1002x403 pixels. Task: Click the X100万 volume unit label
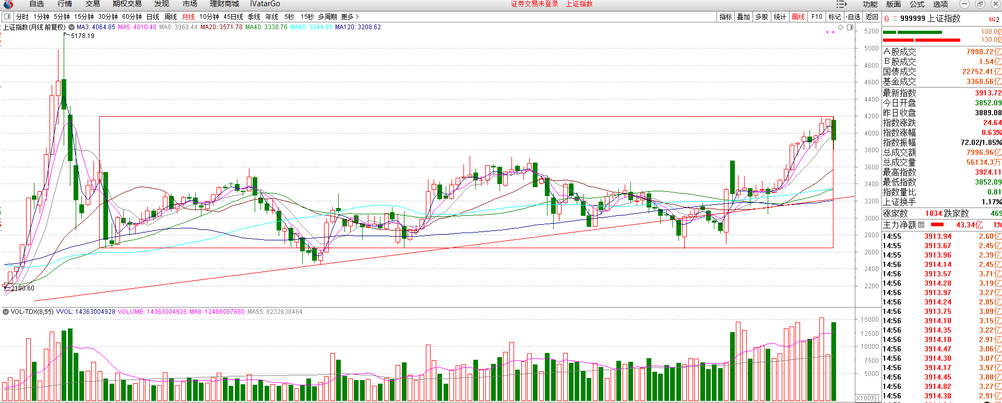(867, 398)
